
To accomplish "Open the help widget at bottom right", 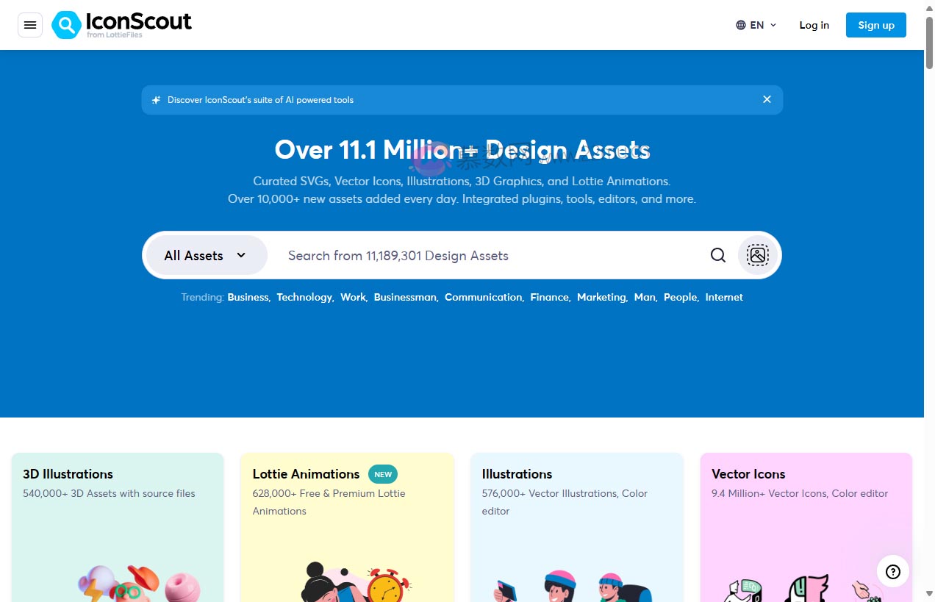I will 892,571.
